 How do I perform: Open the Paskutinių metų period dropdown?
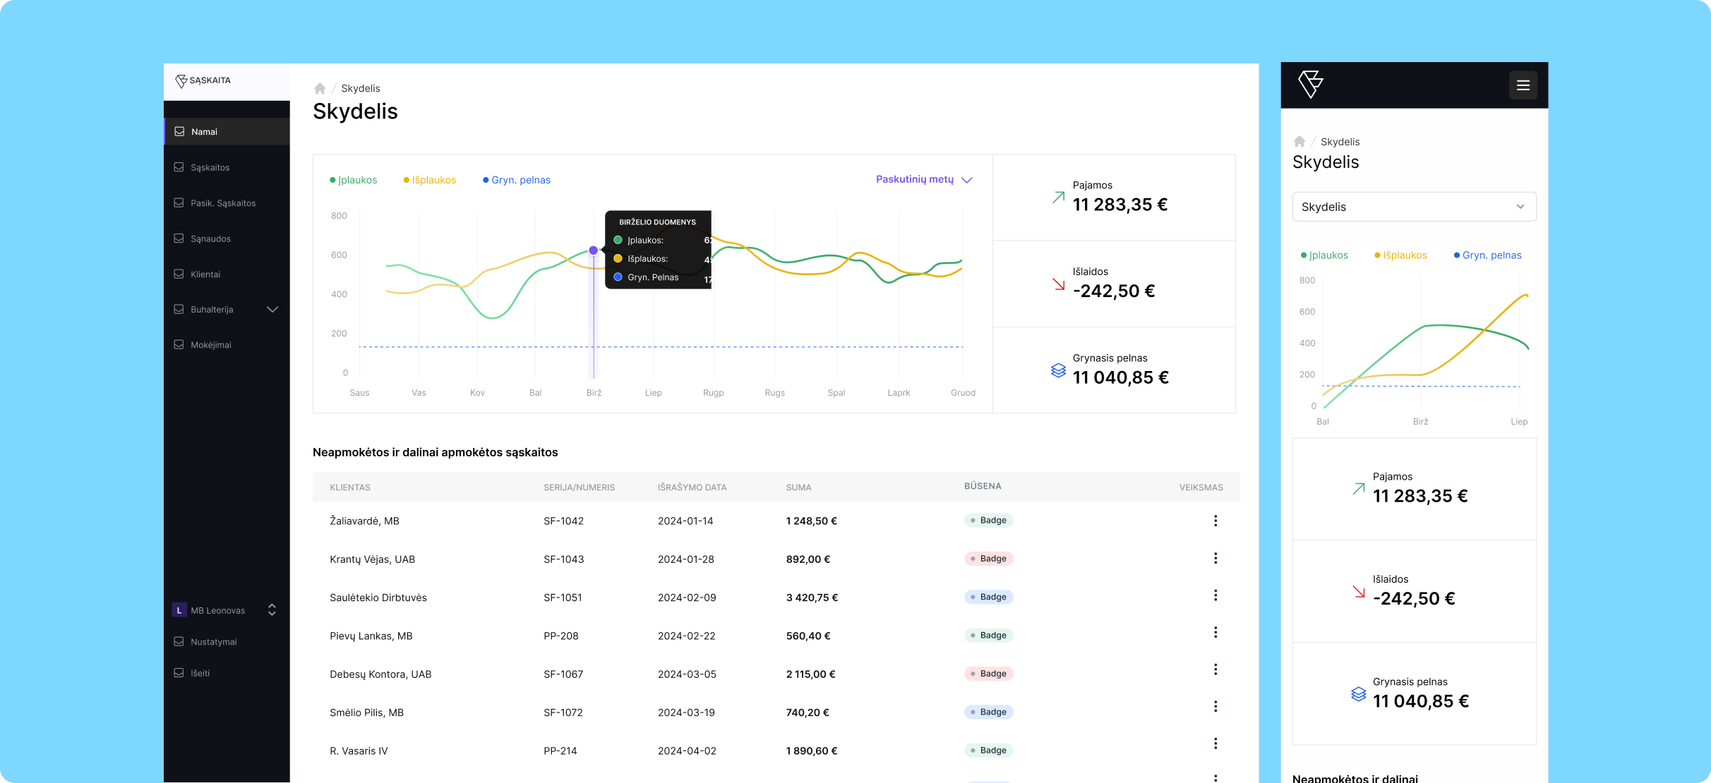[x=924, y=179]
